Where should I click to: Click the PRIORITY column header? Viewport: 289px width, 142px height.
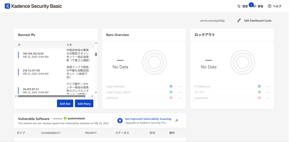point(91,133)
